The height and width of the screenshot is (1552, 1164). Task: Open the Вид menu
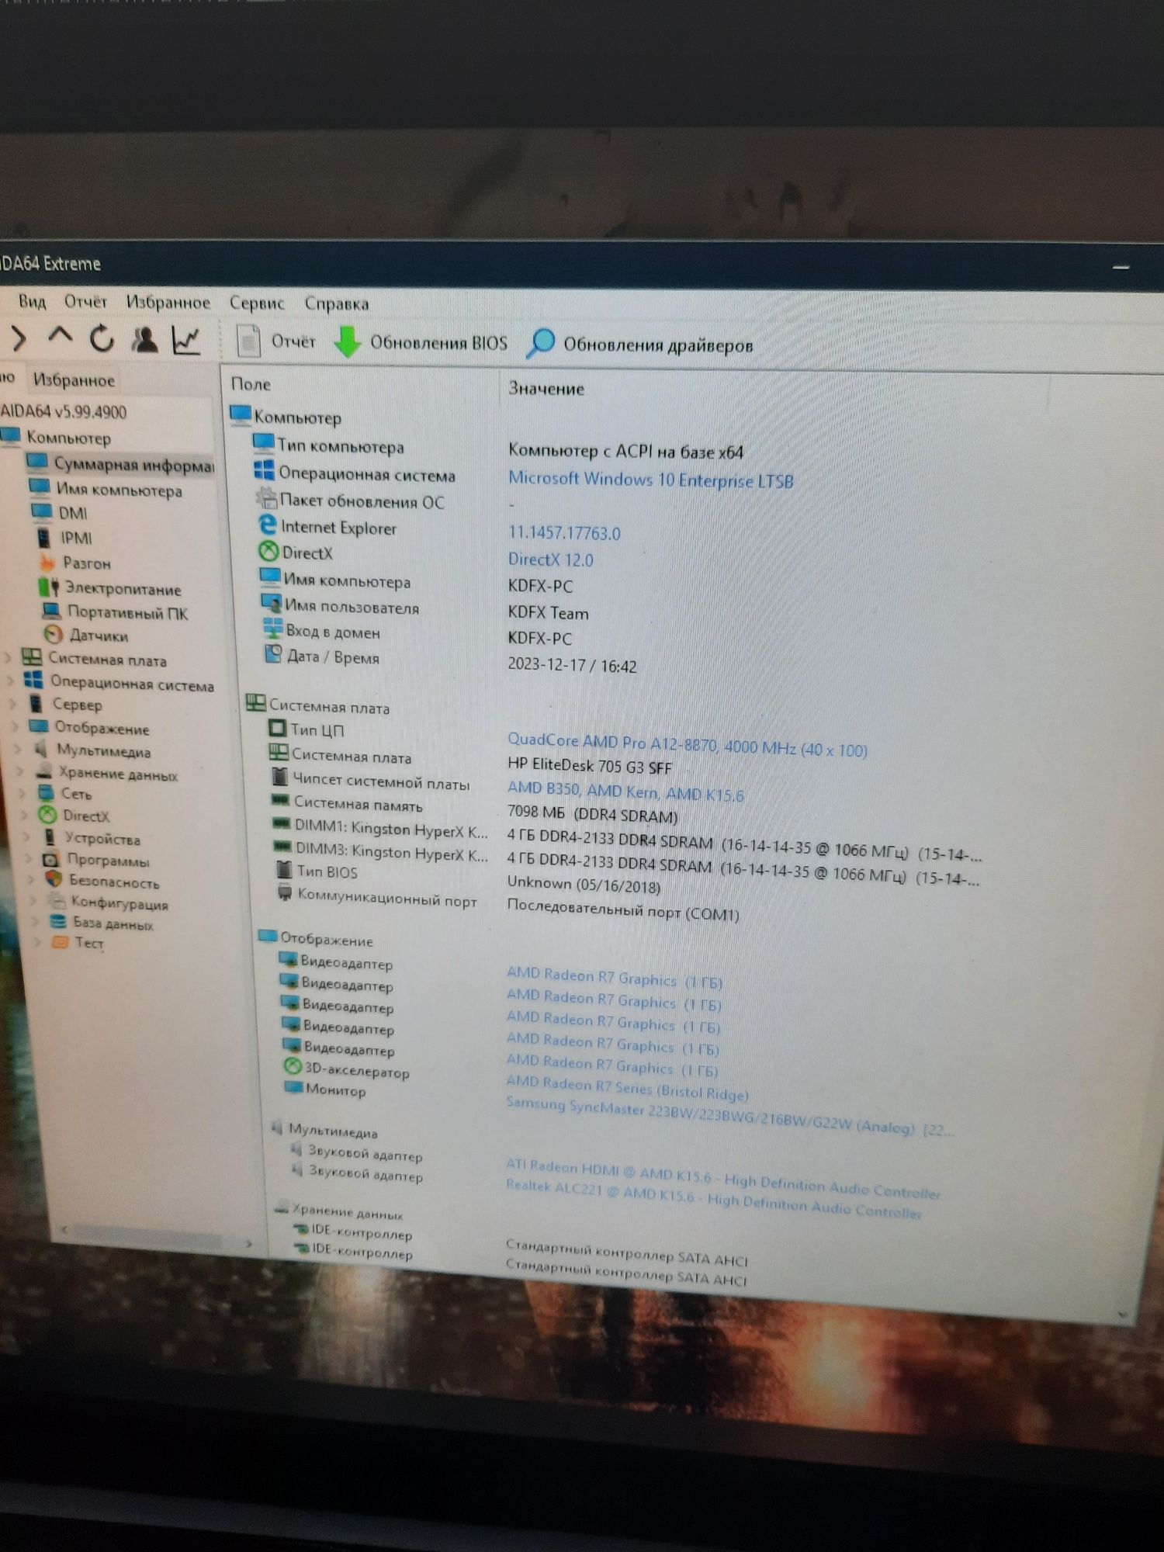[x=32, y=301]
